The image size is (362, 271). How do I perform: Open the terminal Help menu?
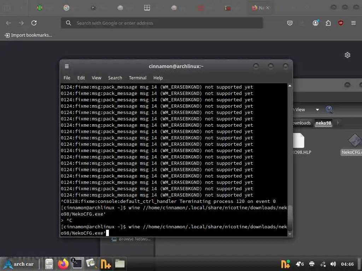[158, 78]
